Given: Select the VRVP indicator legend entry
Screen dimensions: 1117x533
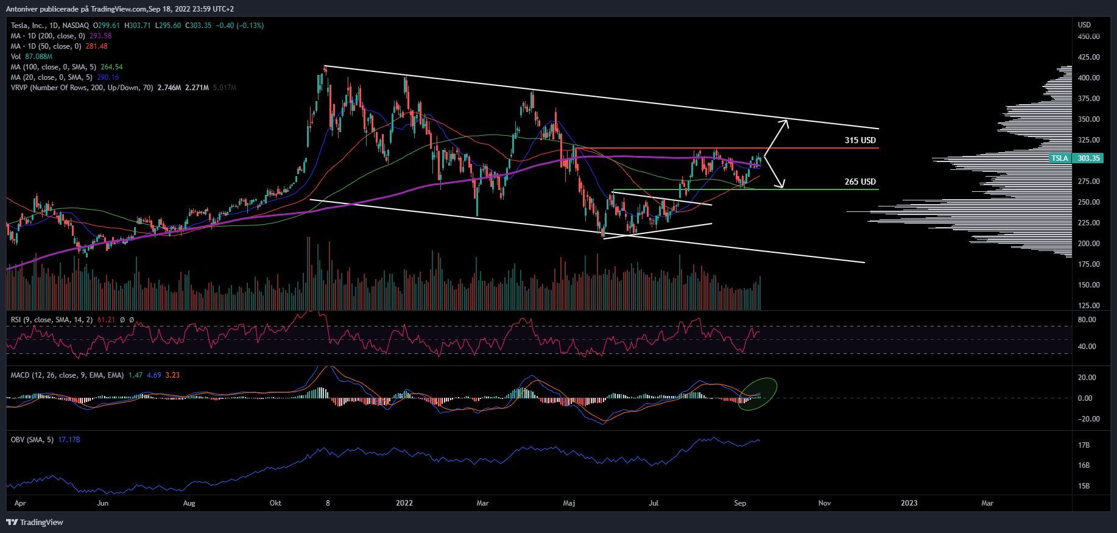Looking at the screenshot, I should [x=82, y=88].
